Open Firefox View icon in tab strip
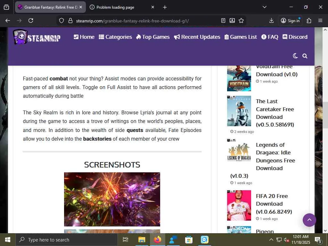 pos(6,7)
